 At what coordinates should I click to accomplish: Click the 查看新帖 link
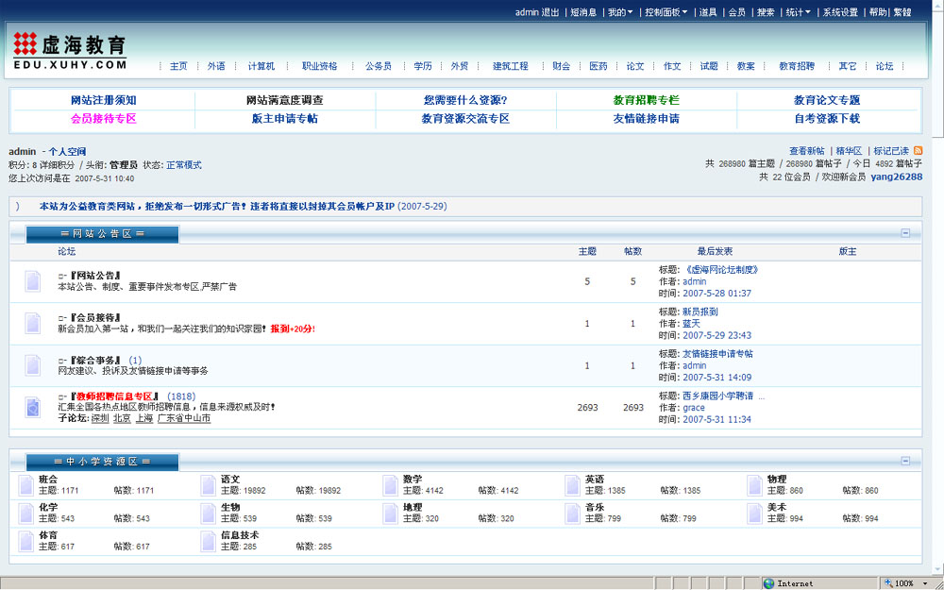(x=806, y=151)
